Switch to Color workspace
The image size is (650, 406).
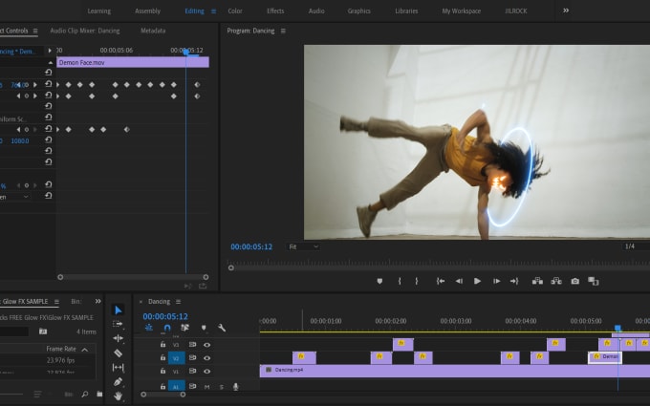235,11
